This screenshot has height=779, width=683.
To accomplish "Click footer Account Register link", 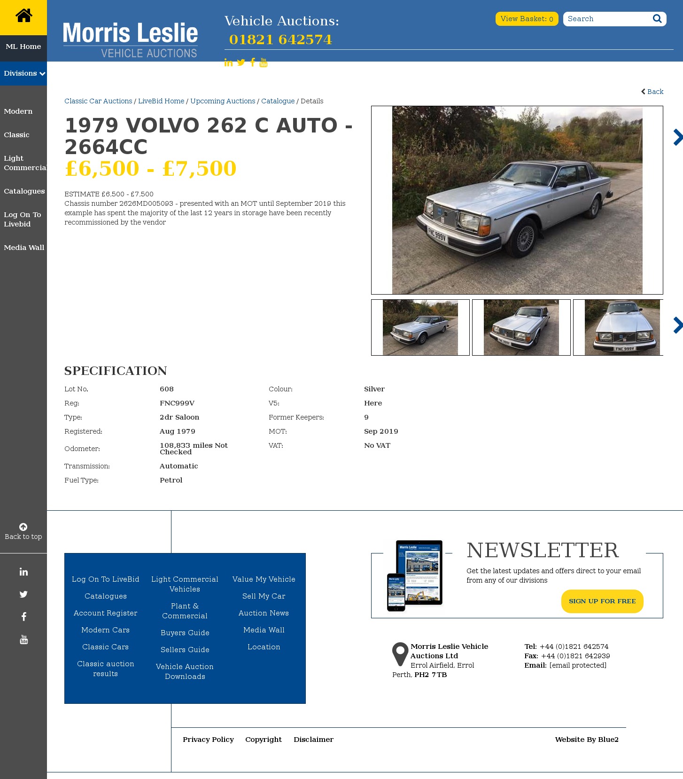I will (x=106, y=613).
